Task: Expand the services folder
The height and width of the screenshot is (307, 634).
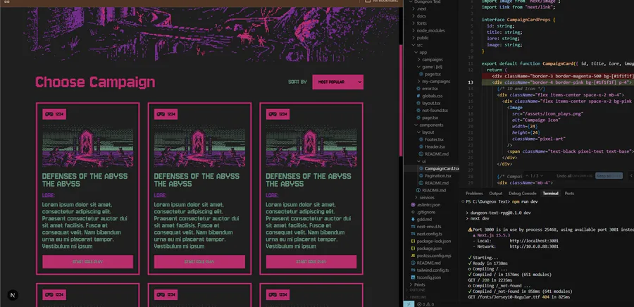Action: click(427, 198)
